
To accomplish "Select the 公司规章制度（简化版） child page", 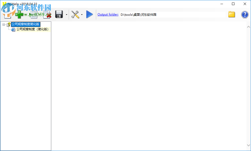I will [x=33, y=29].
